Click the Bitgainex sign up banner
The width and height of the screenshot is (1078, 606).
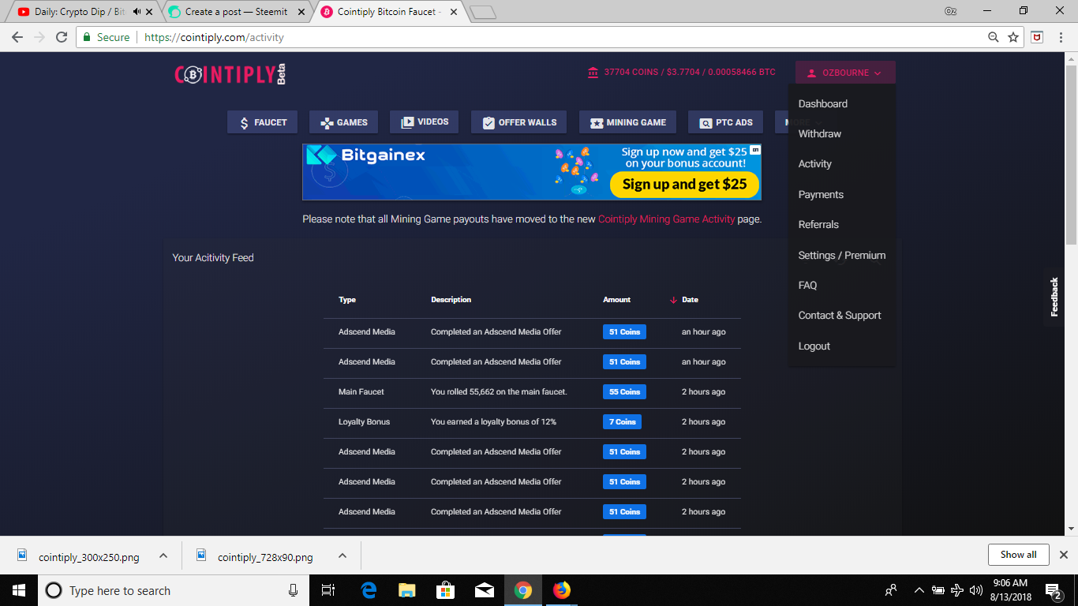(532, 172)
